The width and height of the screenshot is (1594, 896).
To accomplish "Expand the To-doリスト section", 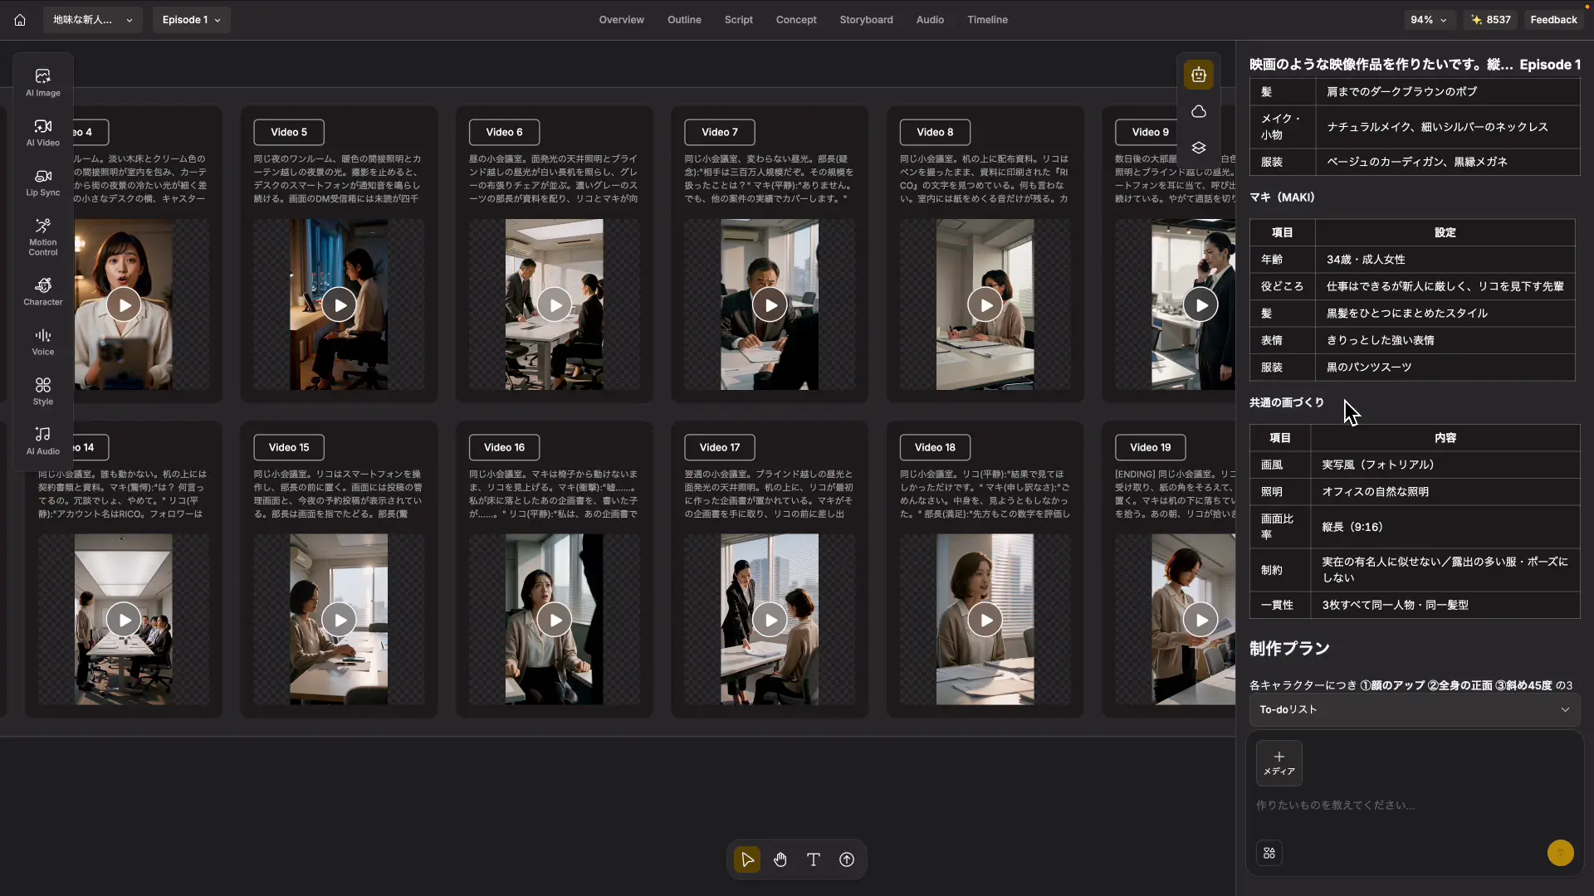I will click(1415, 709).
